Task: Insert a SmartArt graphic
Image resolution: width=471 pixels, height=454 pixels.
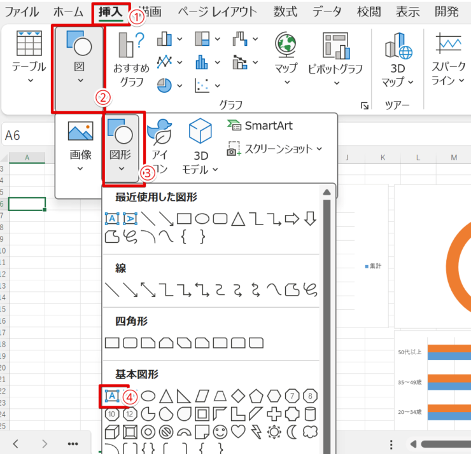Action: (259, 126)
